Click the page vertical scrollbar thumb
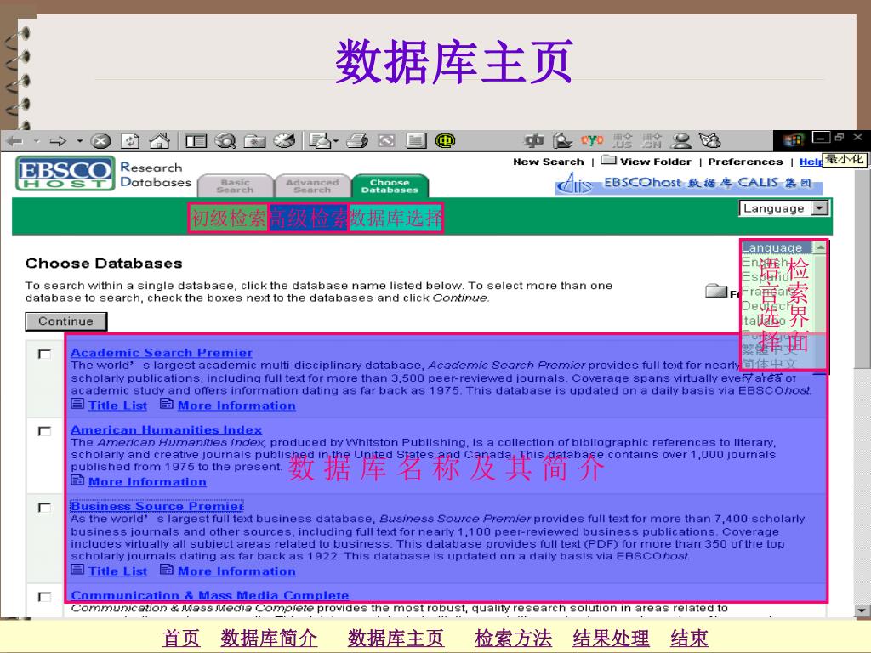The width and height of the screenshot is (871, 653). coord(862,268)
